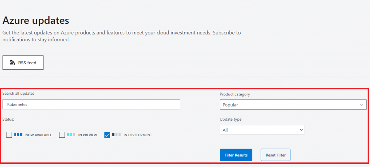Viewport: 370px width, 167px height.
Task: Click the Azure updates heading
Action: click(36, 20)
